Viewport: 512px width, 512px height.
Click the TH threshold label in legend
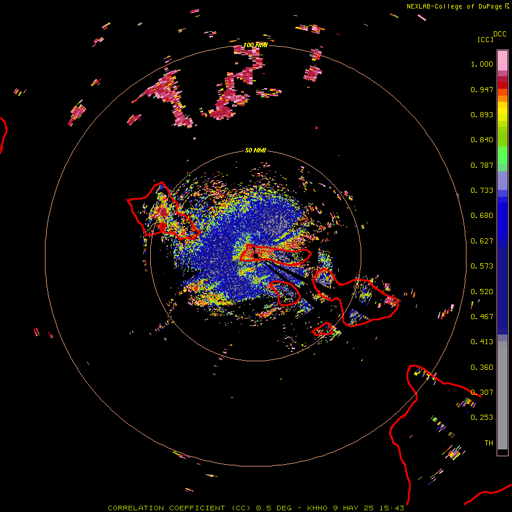(489, 443)
